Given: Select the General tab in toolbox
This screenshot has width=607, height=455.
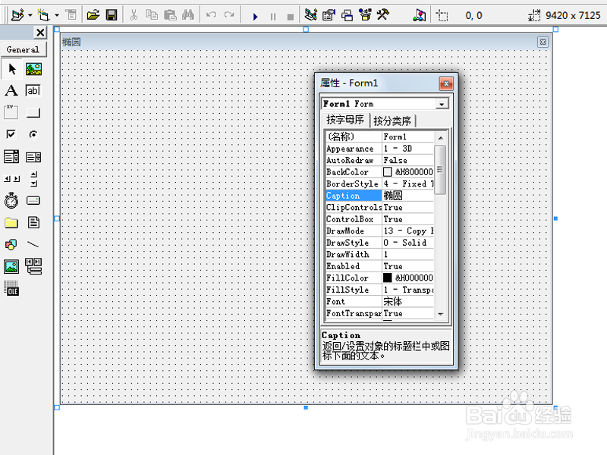Looking at the screenshot, I should point(23,49).
